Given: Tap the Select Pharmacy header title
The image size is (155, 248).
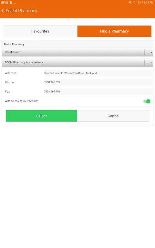Looking at the screenshot, I should click(22, 11).
